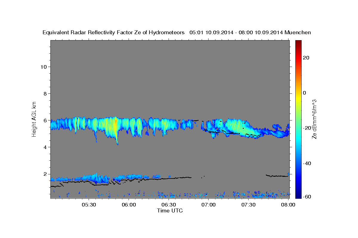Screen dimensions: 358x238
Task: Click the dark red top of the colorbar
Action: pyautogui.click(x=298, y=43)
